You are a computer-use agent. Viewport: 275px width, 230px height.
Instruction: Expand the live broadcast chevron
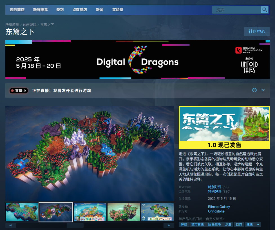(263, 90)
